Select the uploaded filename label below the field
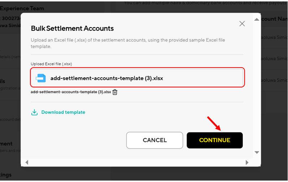 click(x=71, y=92)
